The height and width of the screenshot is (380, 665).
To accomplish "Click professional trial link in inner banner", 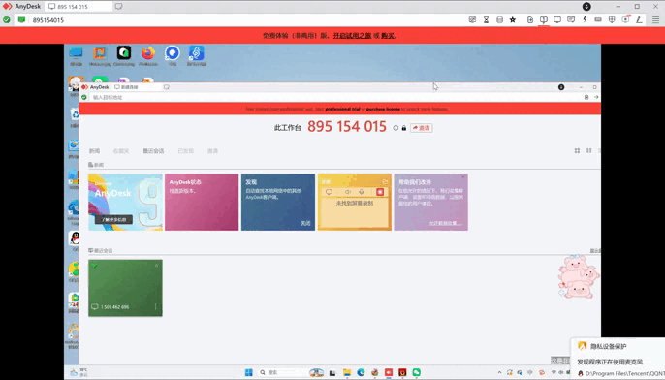I will (x=343, y=109).
